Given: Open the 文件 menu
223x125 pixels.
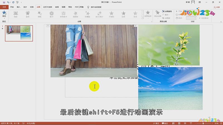Looking at the screenshot, I should [x=4, y=7].
